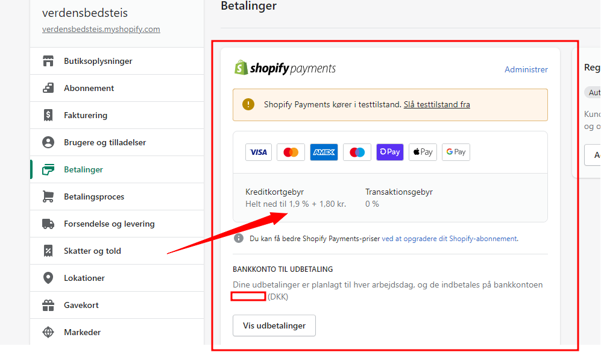Click the 'Dine udbetalinger er planlagt' payout description
This screenshot has width=601, height=352.
pyautogui.click(x=388, y=285)
